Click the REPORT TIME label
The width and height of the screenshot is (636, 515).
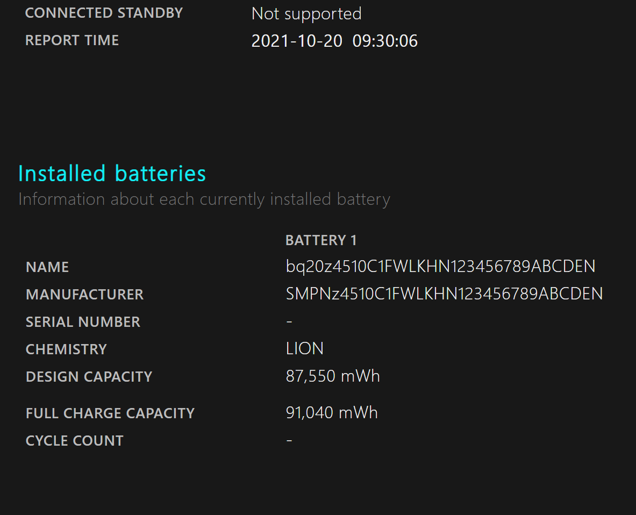(72, 40)
